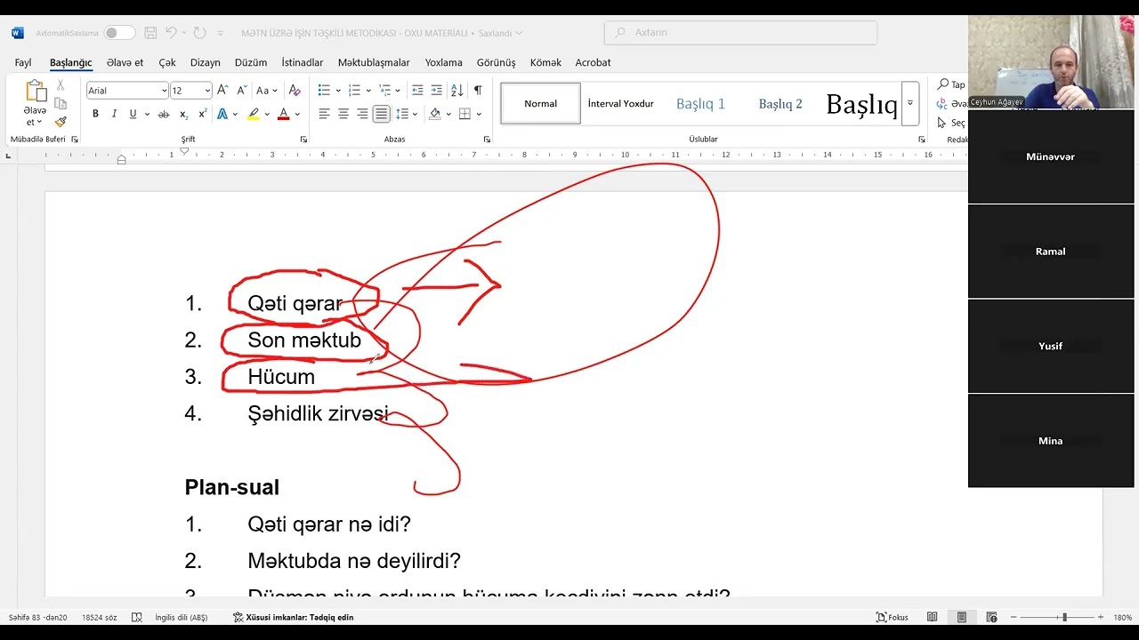Expand the bullet list dropdown arrow
Image resolution: width=1139 pixels, height=640 pixels.
338,91
